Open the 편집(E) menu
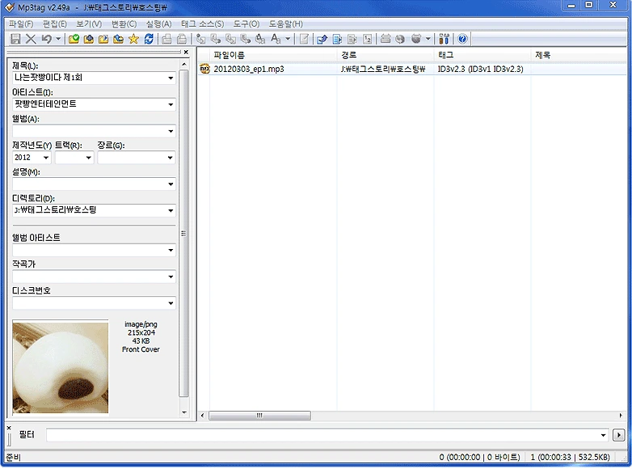 55,23
